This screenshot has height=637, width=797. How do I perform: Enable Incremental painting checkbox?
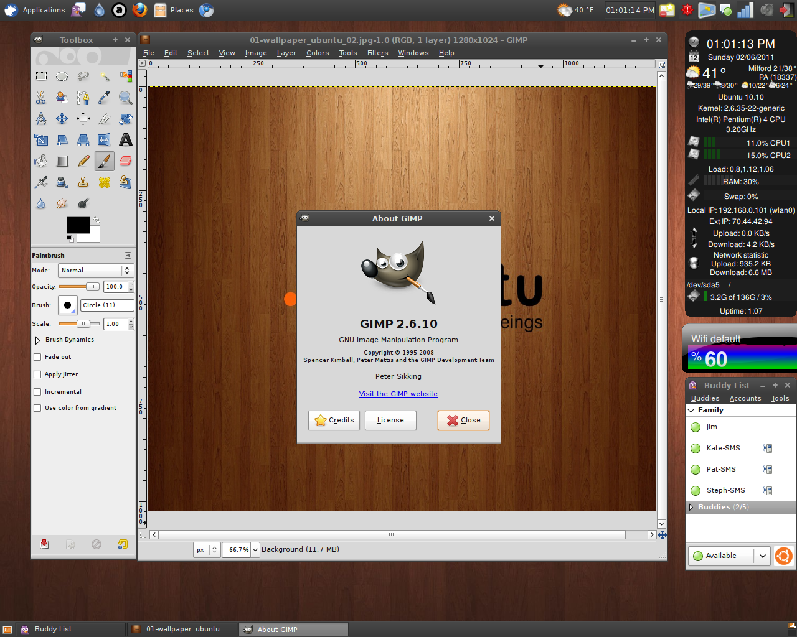[37, 392]
